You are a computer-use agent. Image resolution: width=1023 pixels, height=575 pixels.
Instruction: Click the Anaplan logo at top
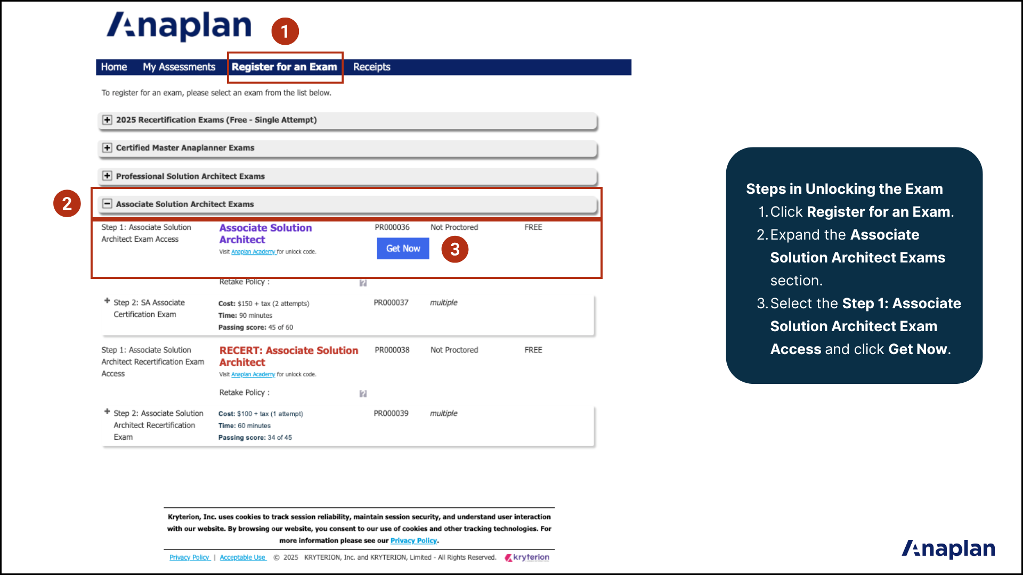pos(179,26)
